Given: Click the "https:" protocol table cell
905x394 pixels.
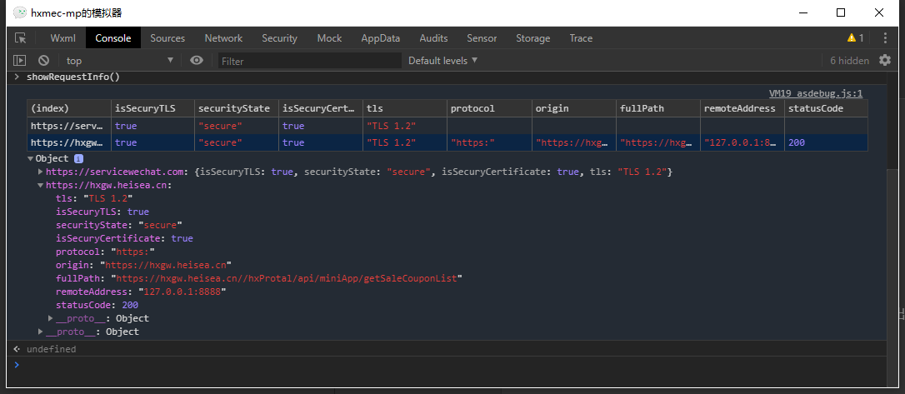Looking at the screenshot, I should (489, 142).
